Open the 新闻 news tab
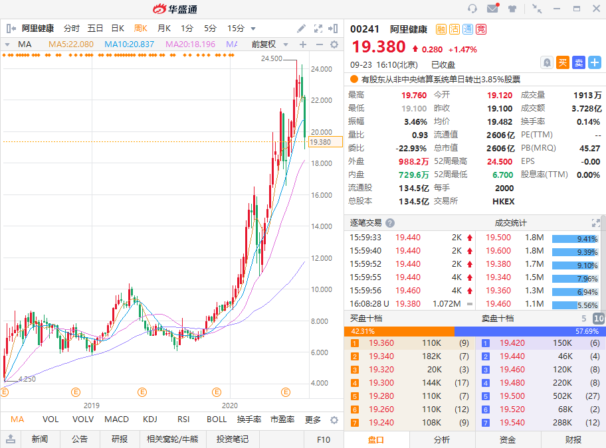Screen dimensions: 606x448 [x=40, y=439]
